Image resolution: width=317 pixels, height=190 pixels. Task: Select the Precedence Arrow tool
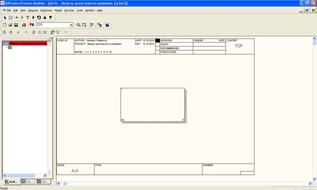16,18
